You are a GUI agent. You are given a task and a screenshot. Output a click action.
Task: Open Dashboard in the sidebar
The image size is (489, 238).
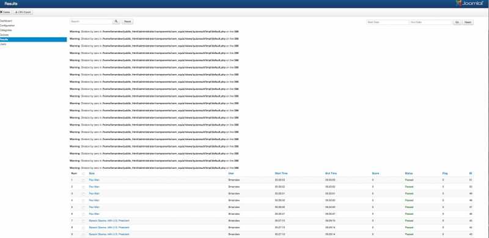6,21
